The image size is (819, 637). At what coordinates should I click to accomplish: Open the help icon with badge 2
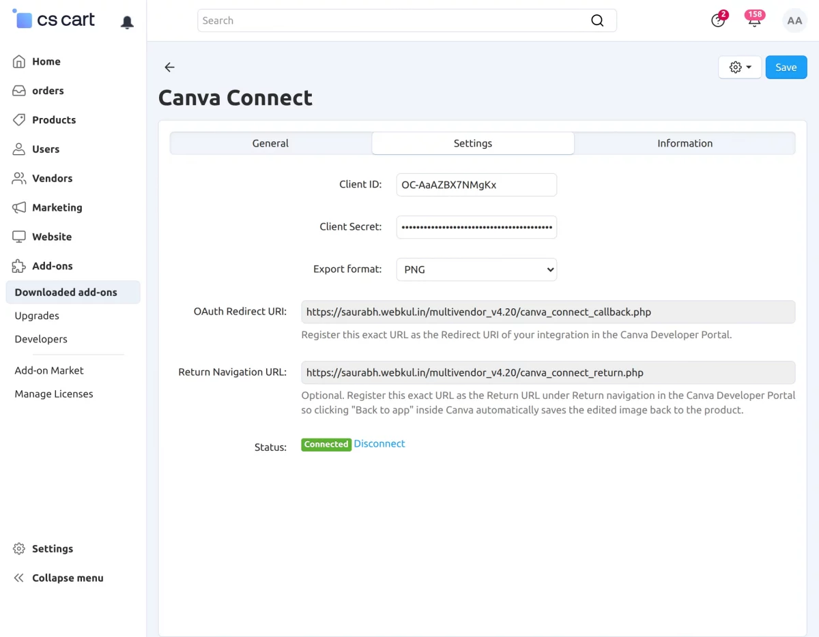[718, 20]
